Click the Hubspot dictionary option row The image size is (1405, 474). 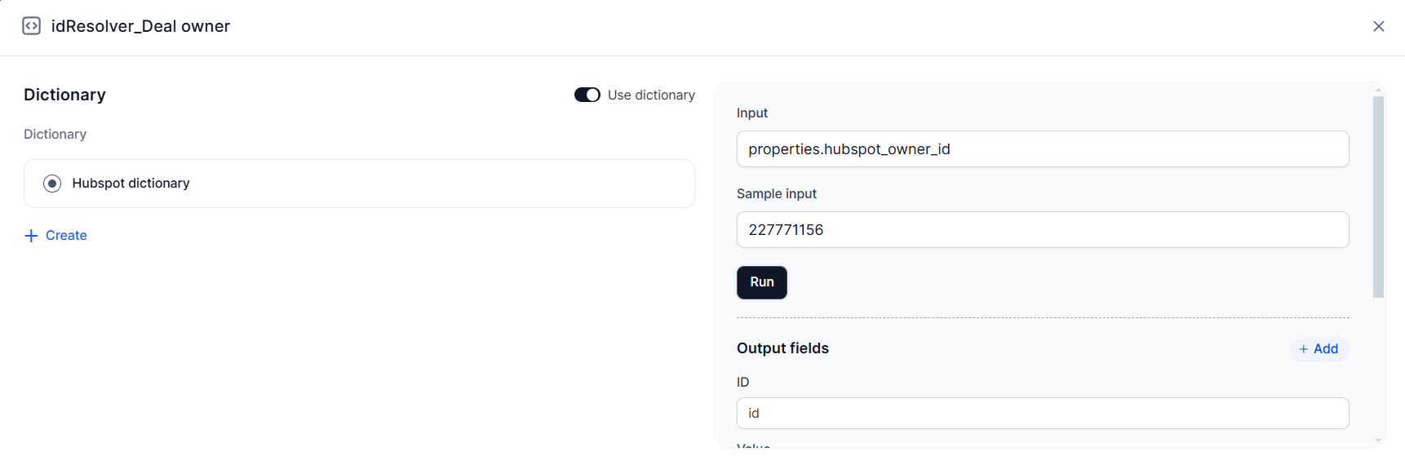point(359,183)
